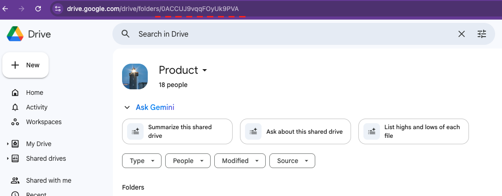Screen dimensions: 502x196
Task: Open Activity in the sidebar
Action: [37, 107]
